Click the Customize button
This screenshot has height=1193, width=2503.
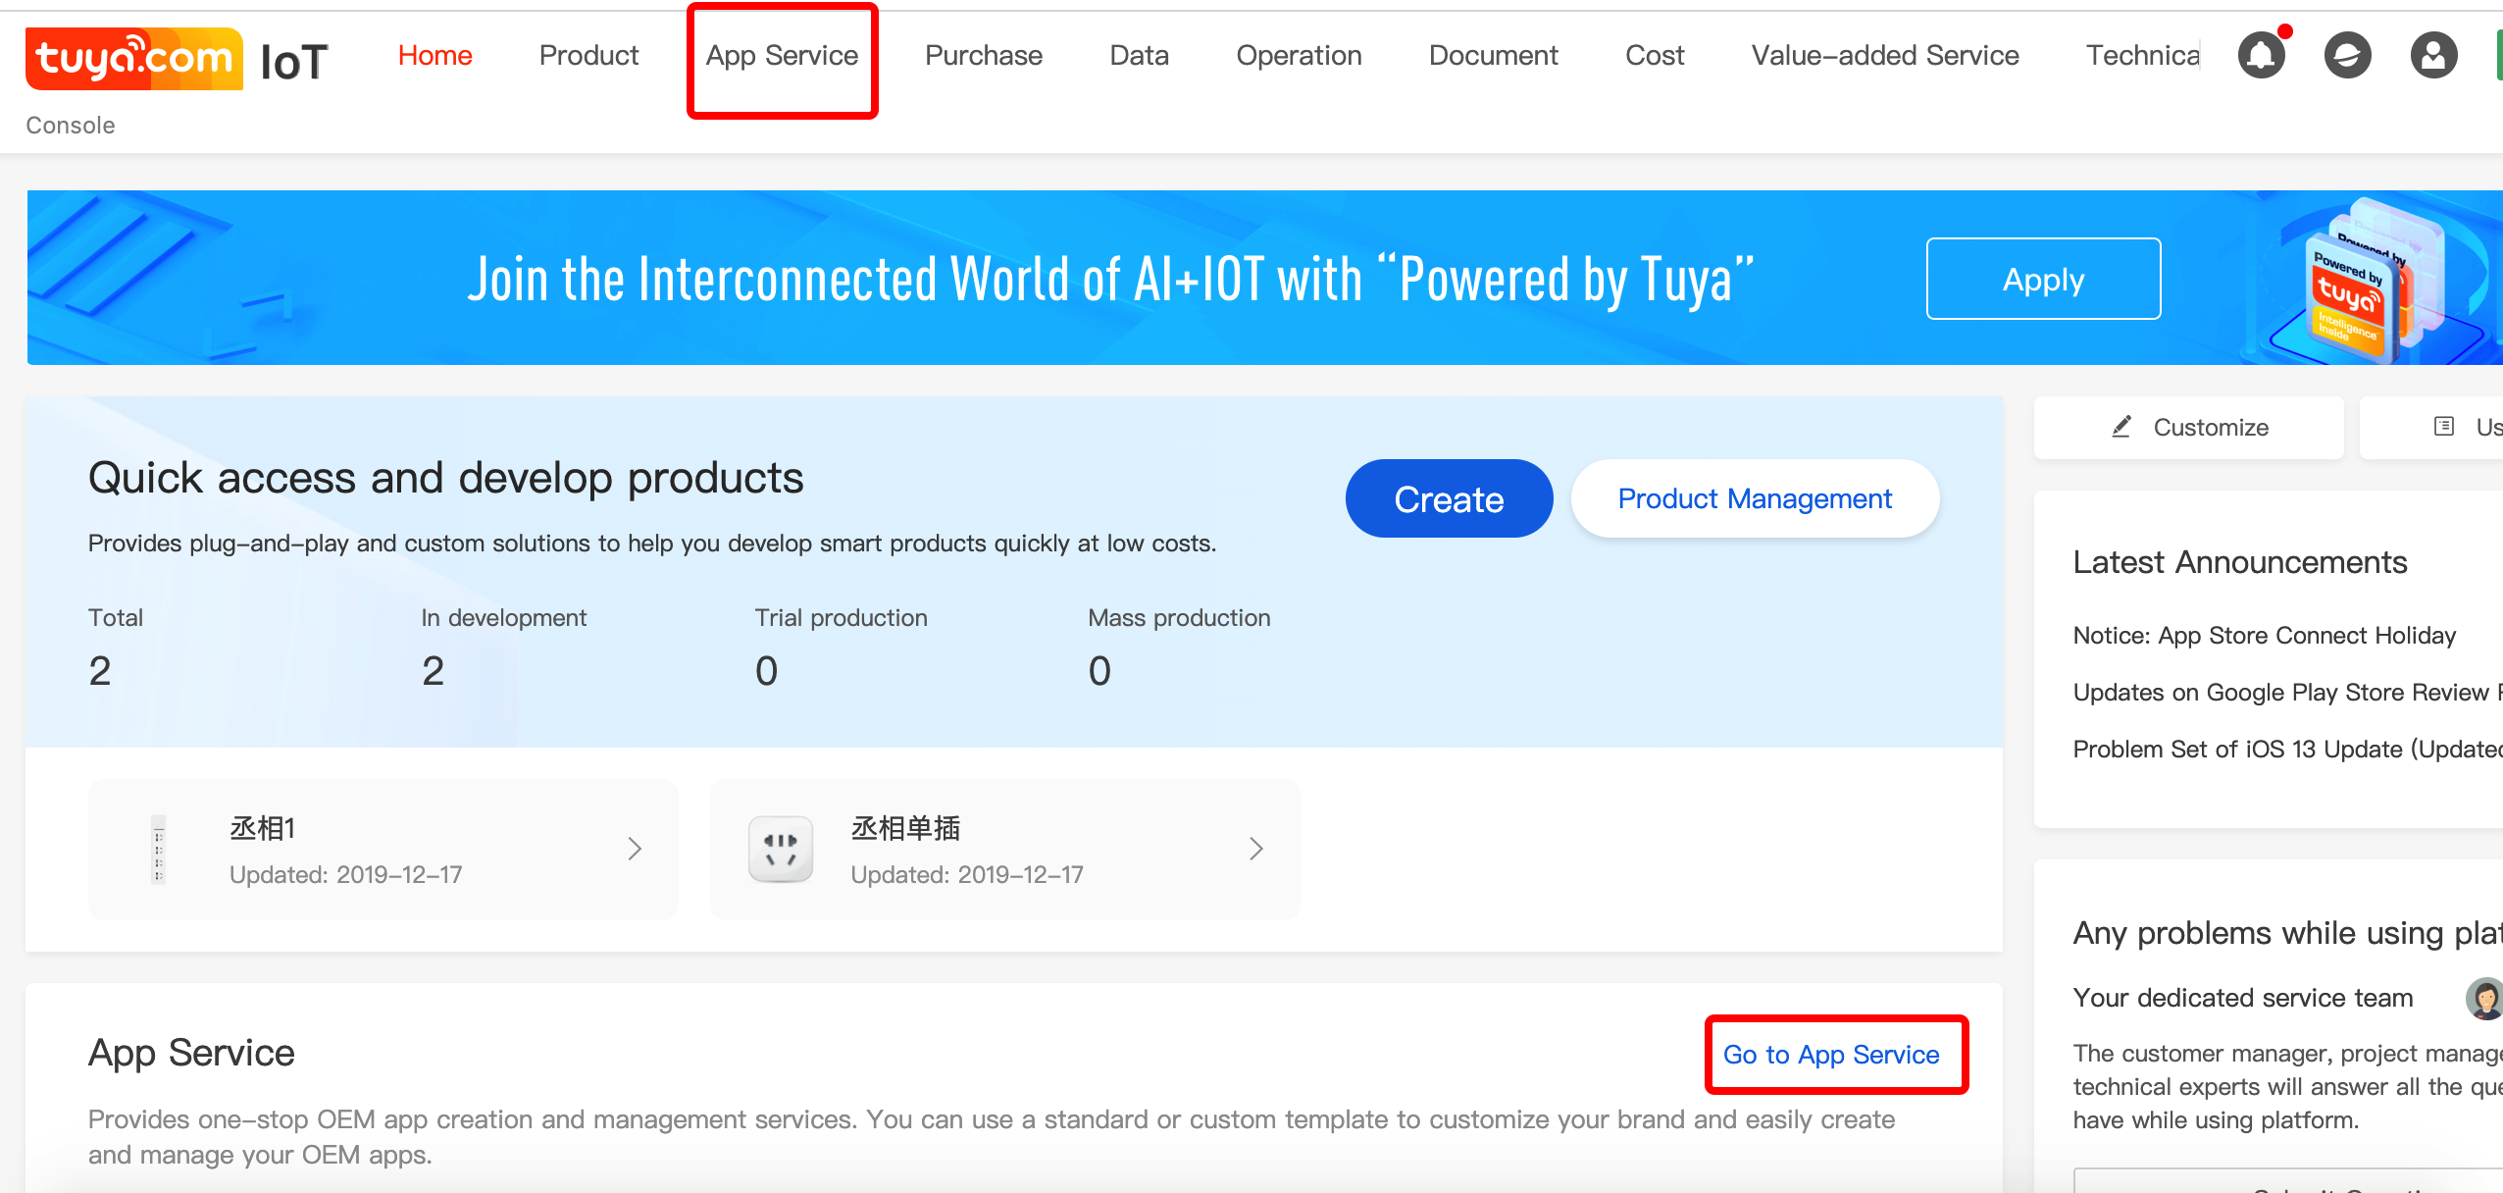click(x=2189, y=427)
